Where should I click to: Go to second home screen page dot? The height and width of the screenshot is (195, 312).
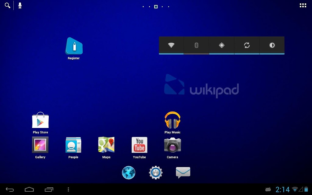[x=149, y=7]
